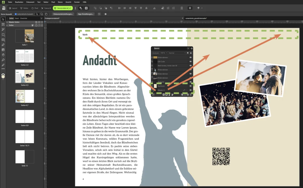Close the Ebenen floating panel
Image resolution: width=303 pixels, height=188 pixels.
(x=192, y=48)
